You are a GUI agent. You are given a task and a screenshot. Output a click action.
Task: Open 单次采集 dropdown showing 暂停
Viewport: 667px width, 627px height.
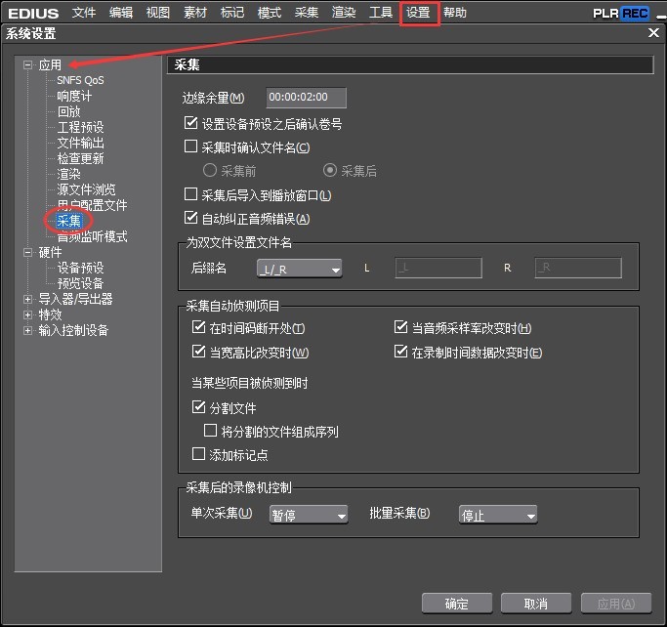pyautogui.click(x=309, y=515)
